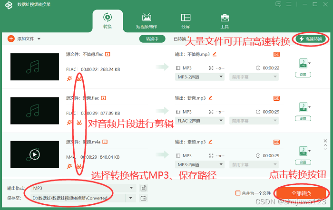
Task: Click the 数据蛙 app logo
Action: pos(9,5)
